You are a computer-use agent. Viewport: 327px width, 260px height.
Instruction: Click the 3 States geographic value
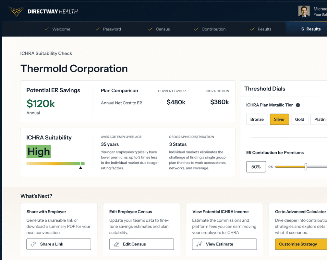click(178, 144)
